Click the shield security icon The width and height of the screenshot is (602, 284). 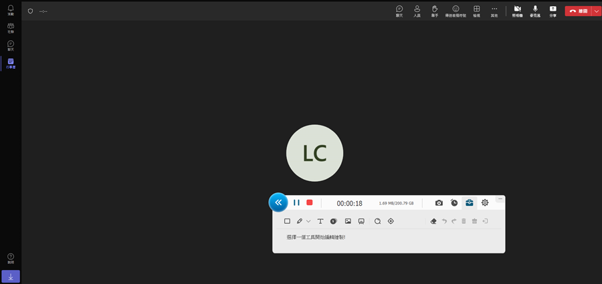click(x=30, y=11)
